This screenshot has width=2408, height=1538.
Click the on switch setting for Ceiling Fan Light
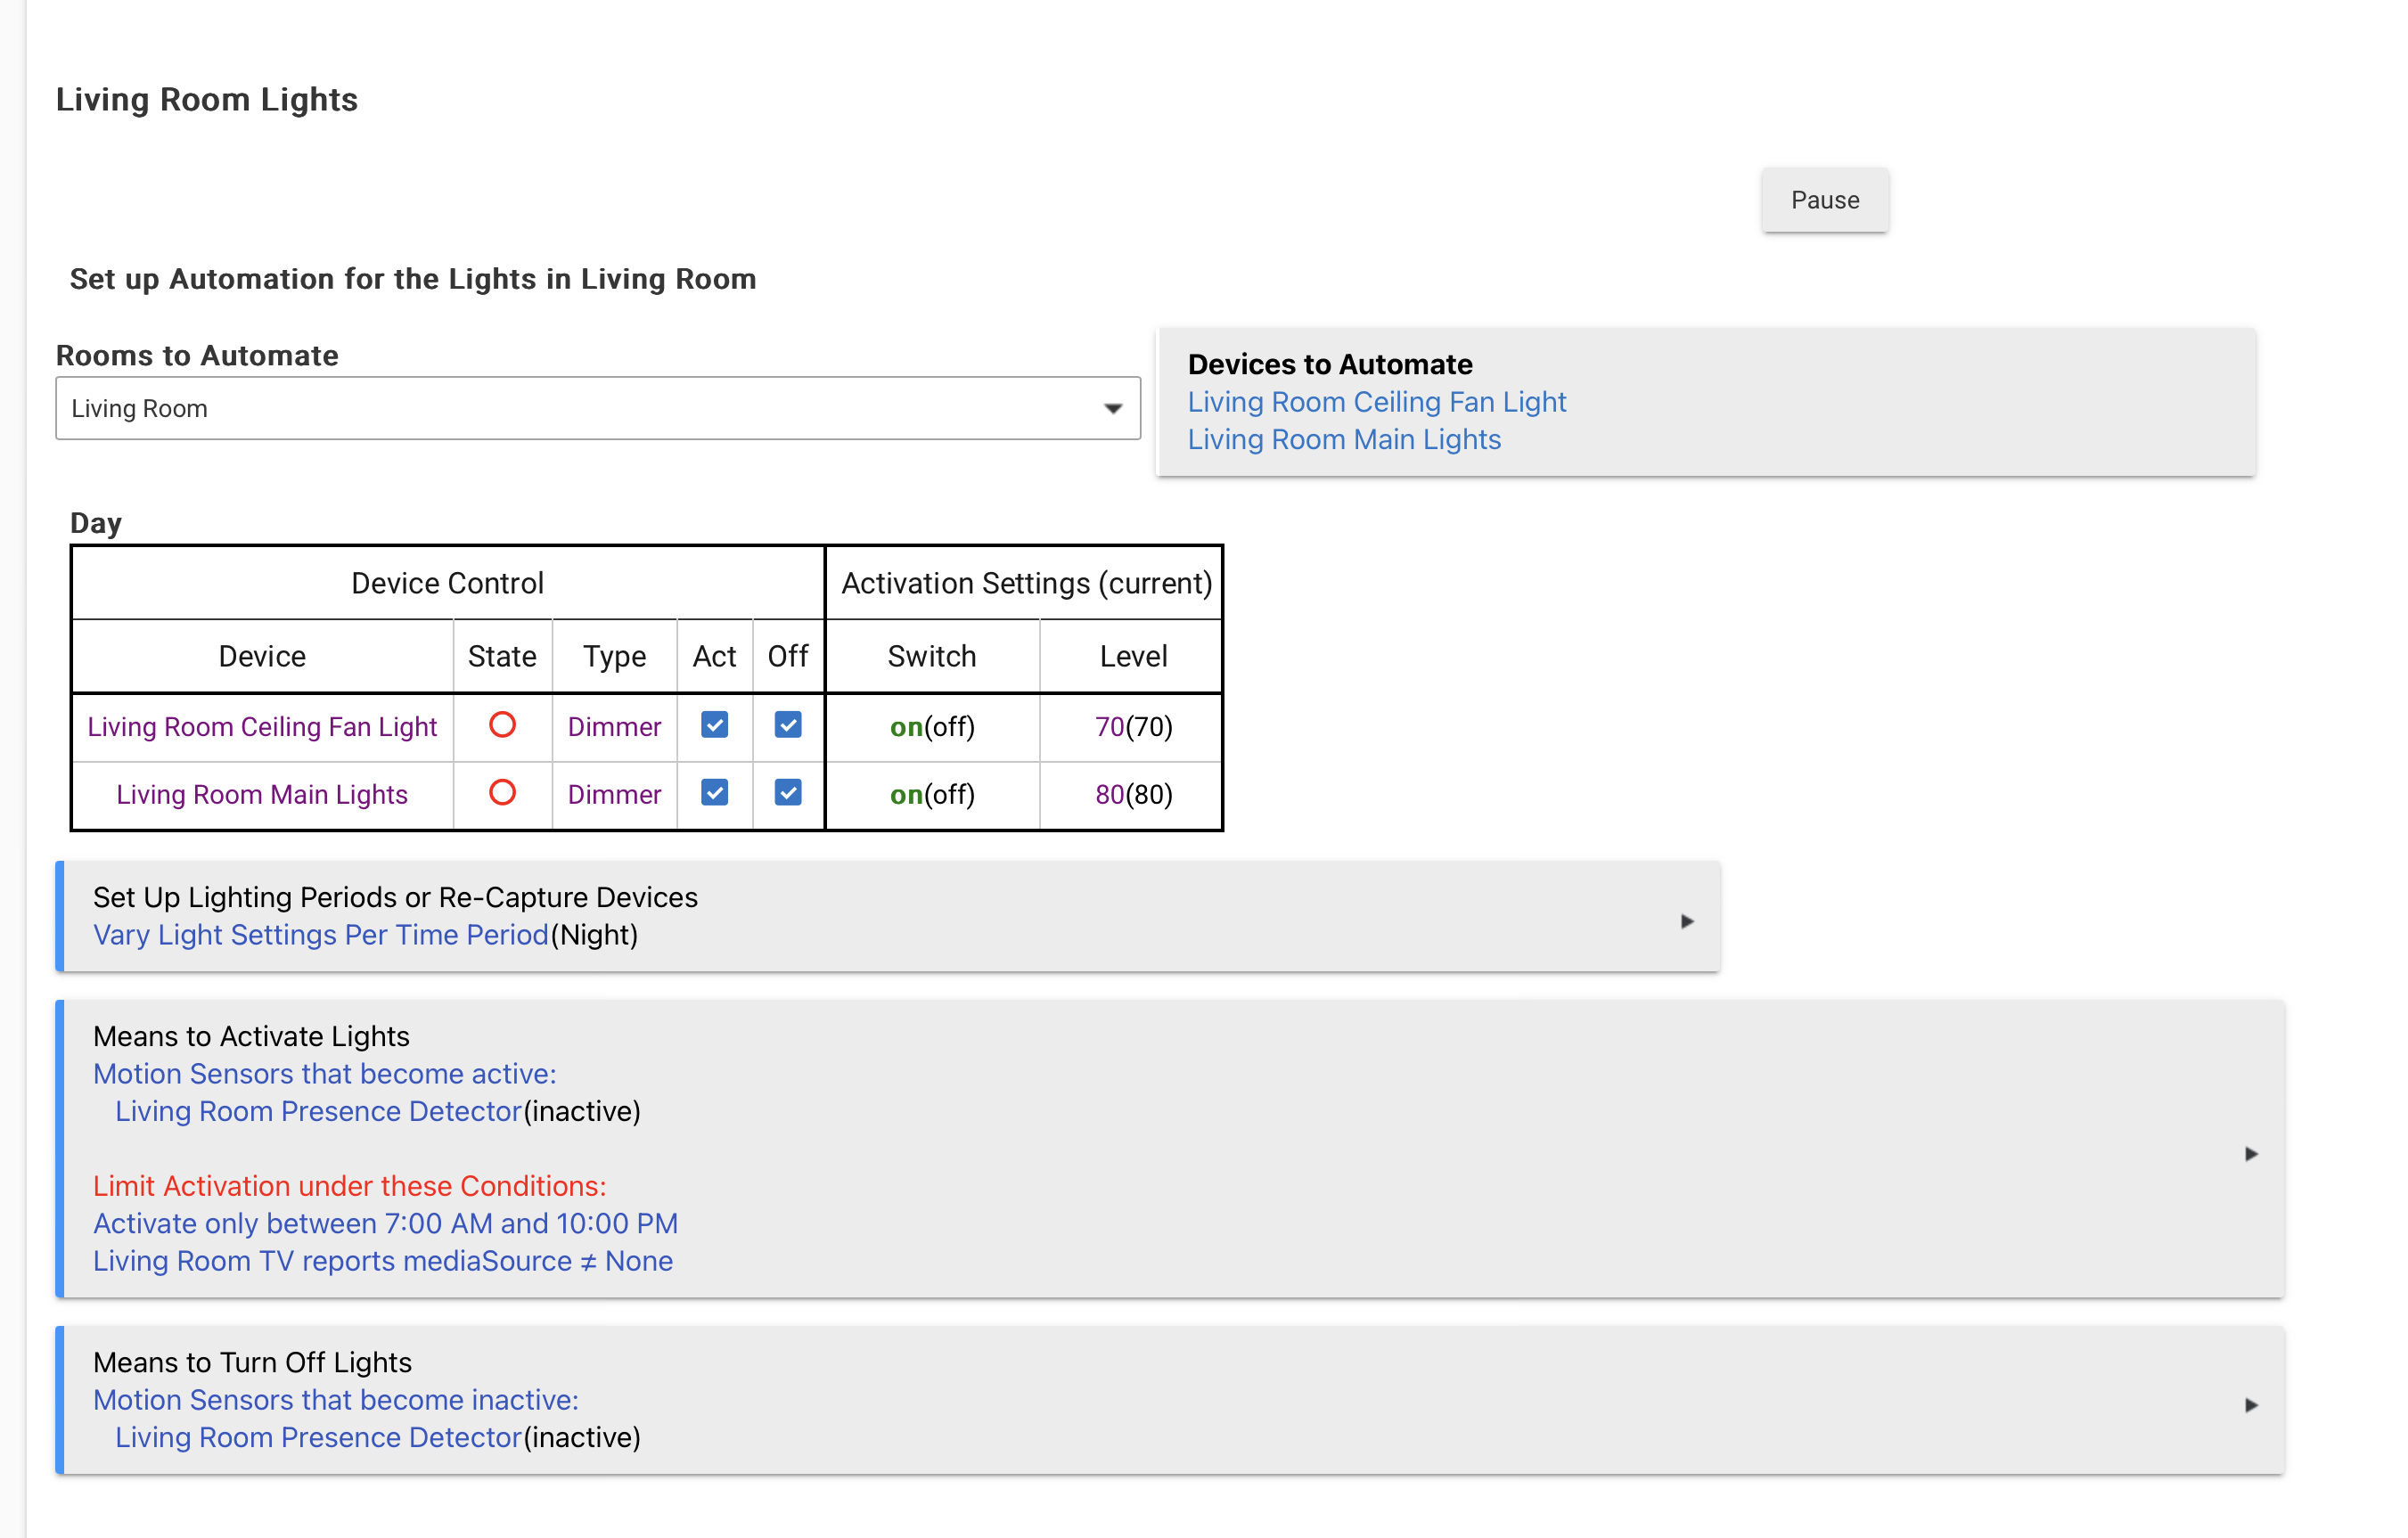(906, 727)
